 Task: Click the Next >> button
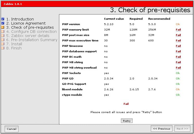[x=182, y=129]
